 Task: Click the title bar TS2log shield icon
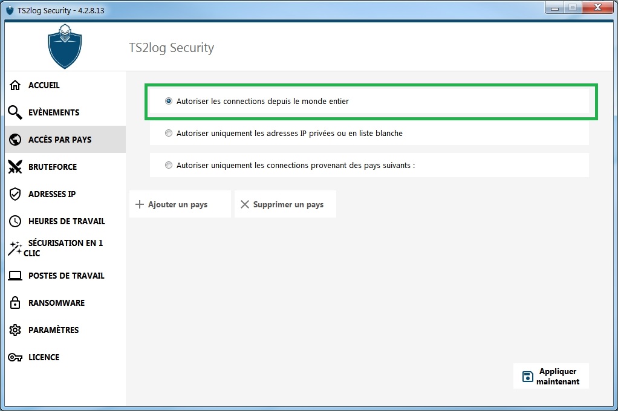(10, 10)
